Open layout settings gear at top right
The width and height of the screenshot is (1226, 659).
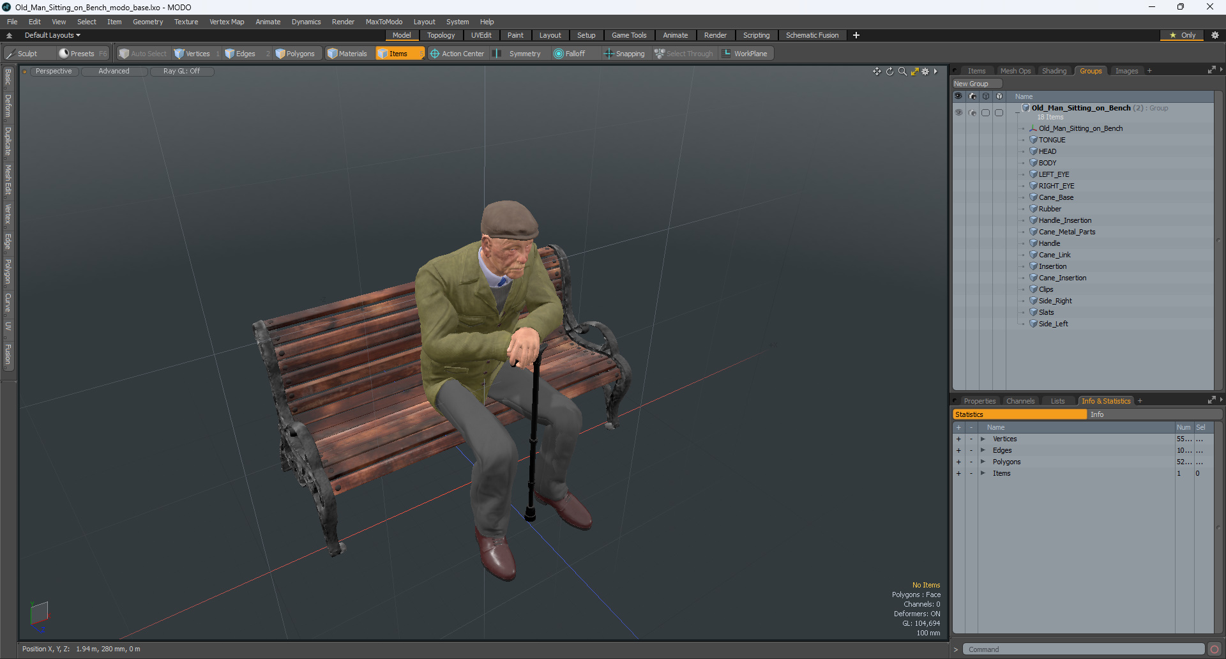coord(1215,35)
